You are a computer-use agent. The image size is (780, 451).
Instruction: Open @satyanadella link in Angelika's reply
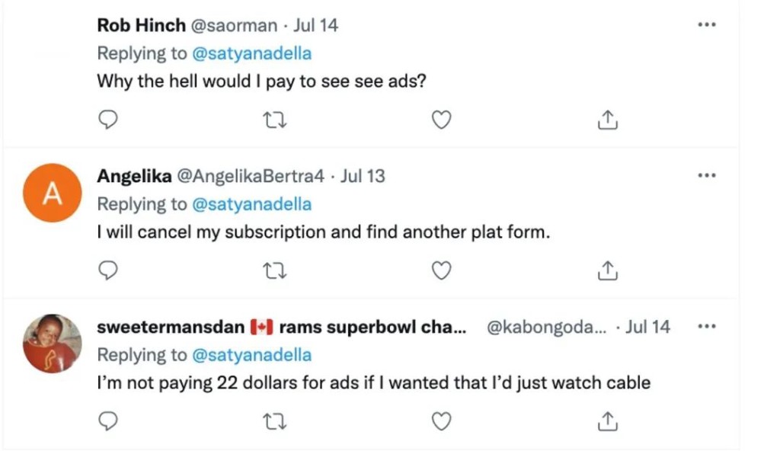[251, 204]
